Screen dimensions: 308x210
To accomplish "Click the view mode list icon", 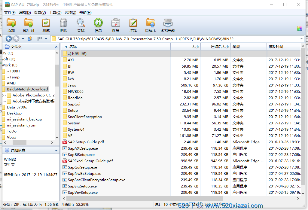I will click(x=39, y=39).
